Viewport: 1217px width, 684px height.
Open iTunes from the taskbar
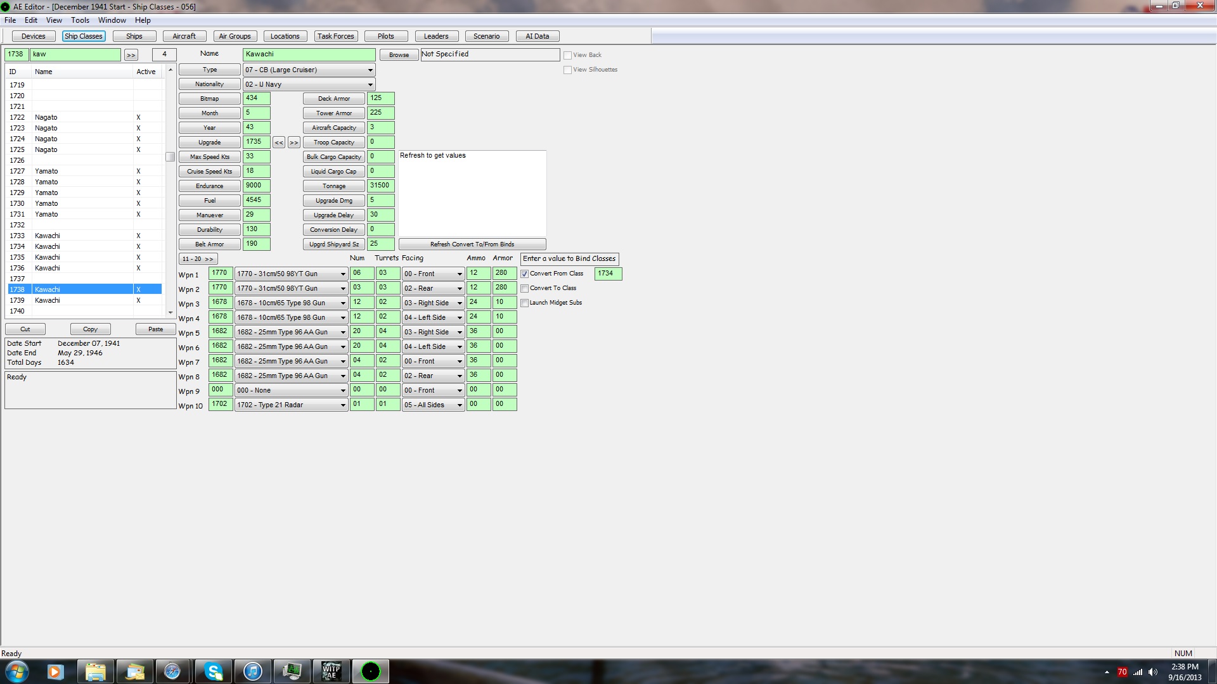(253, 671)
